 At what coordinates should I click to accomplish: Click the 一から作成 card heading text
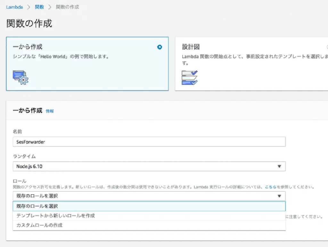pyautogui.click(x=28, y=47)
